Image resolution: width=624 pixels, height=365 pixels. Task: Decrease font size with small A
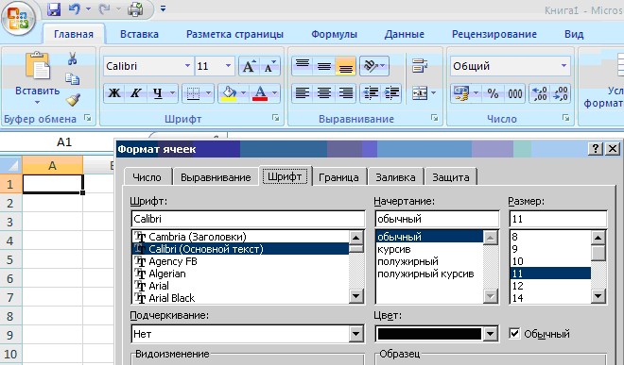coord(270,66)
